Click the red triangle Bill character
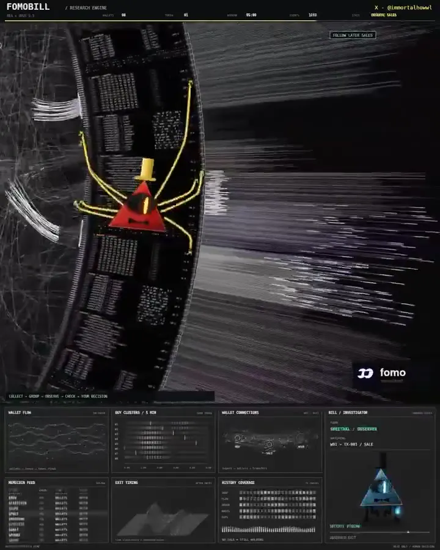 (x=137, y=207)
